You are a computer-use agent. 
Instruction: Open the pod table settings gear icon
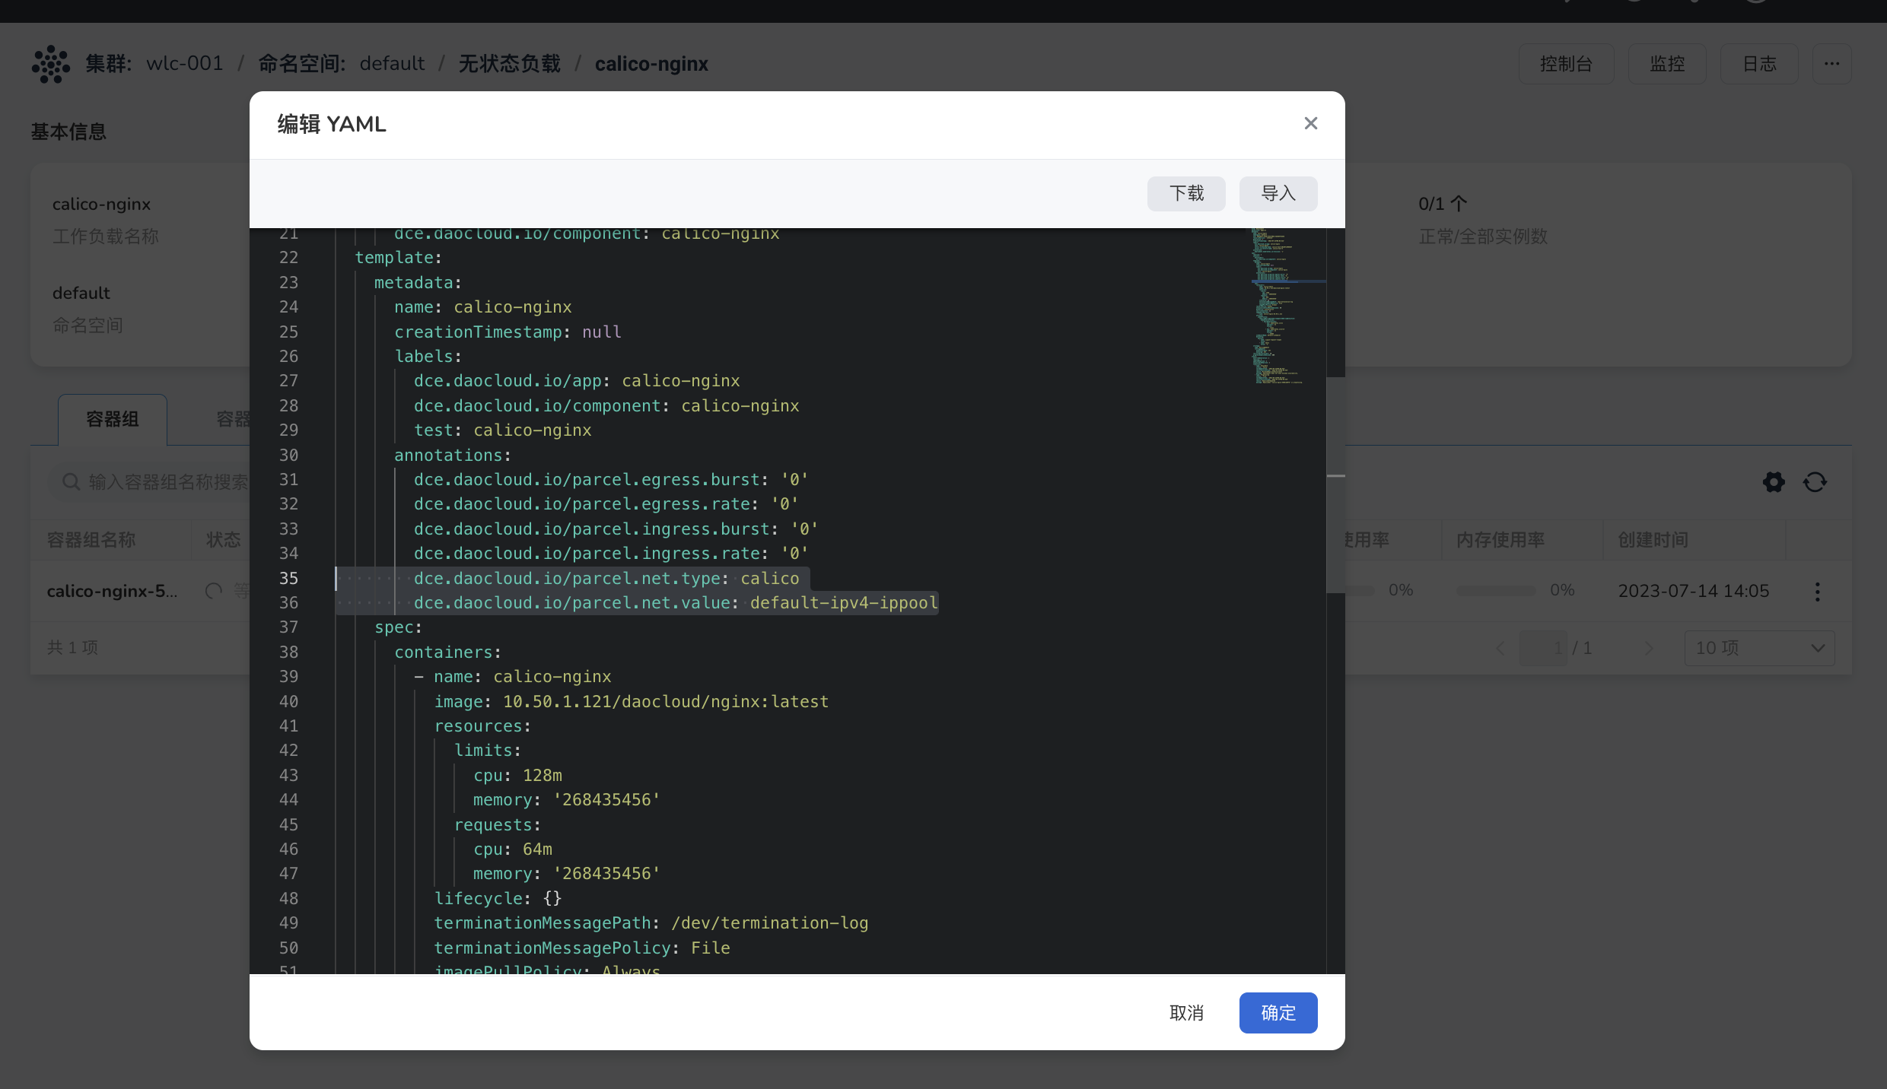point(1773,482)
